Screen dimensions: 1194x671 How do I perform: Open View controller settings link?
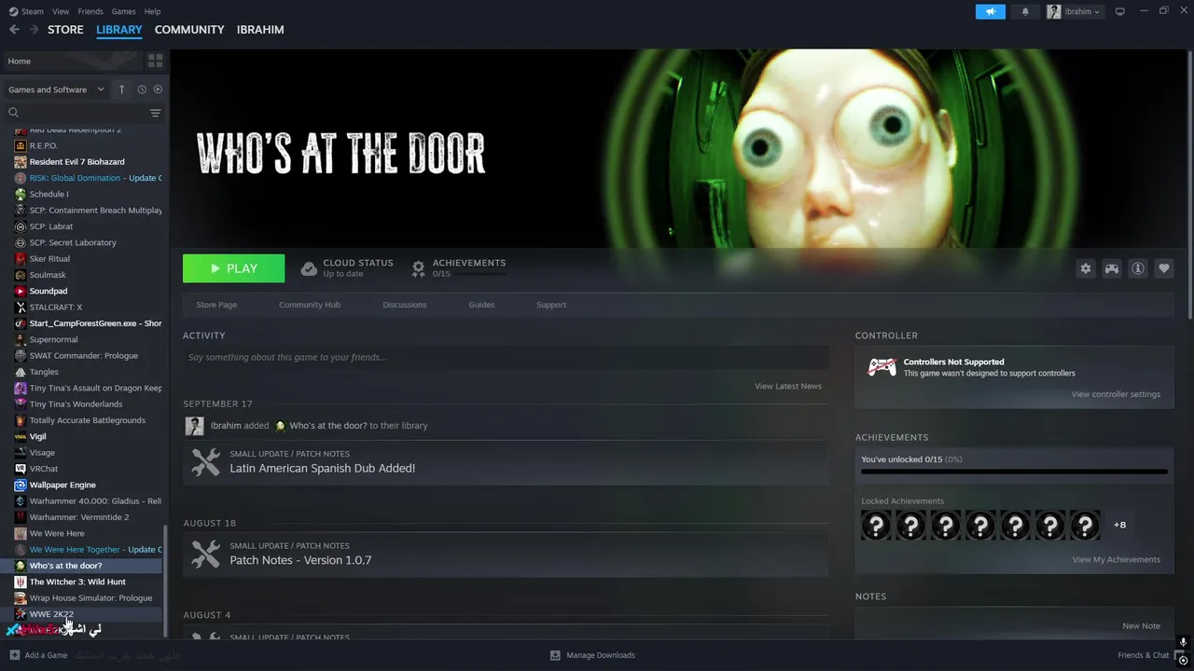(x=1116, y=394)
